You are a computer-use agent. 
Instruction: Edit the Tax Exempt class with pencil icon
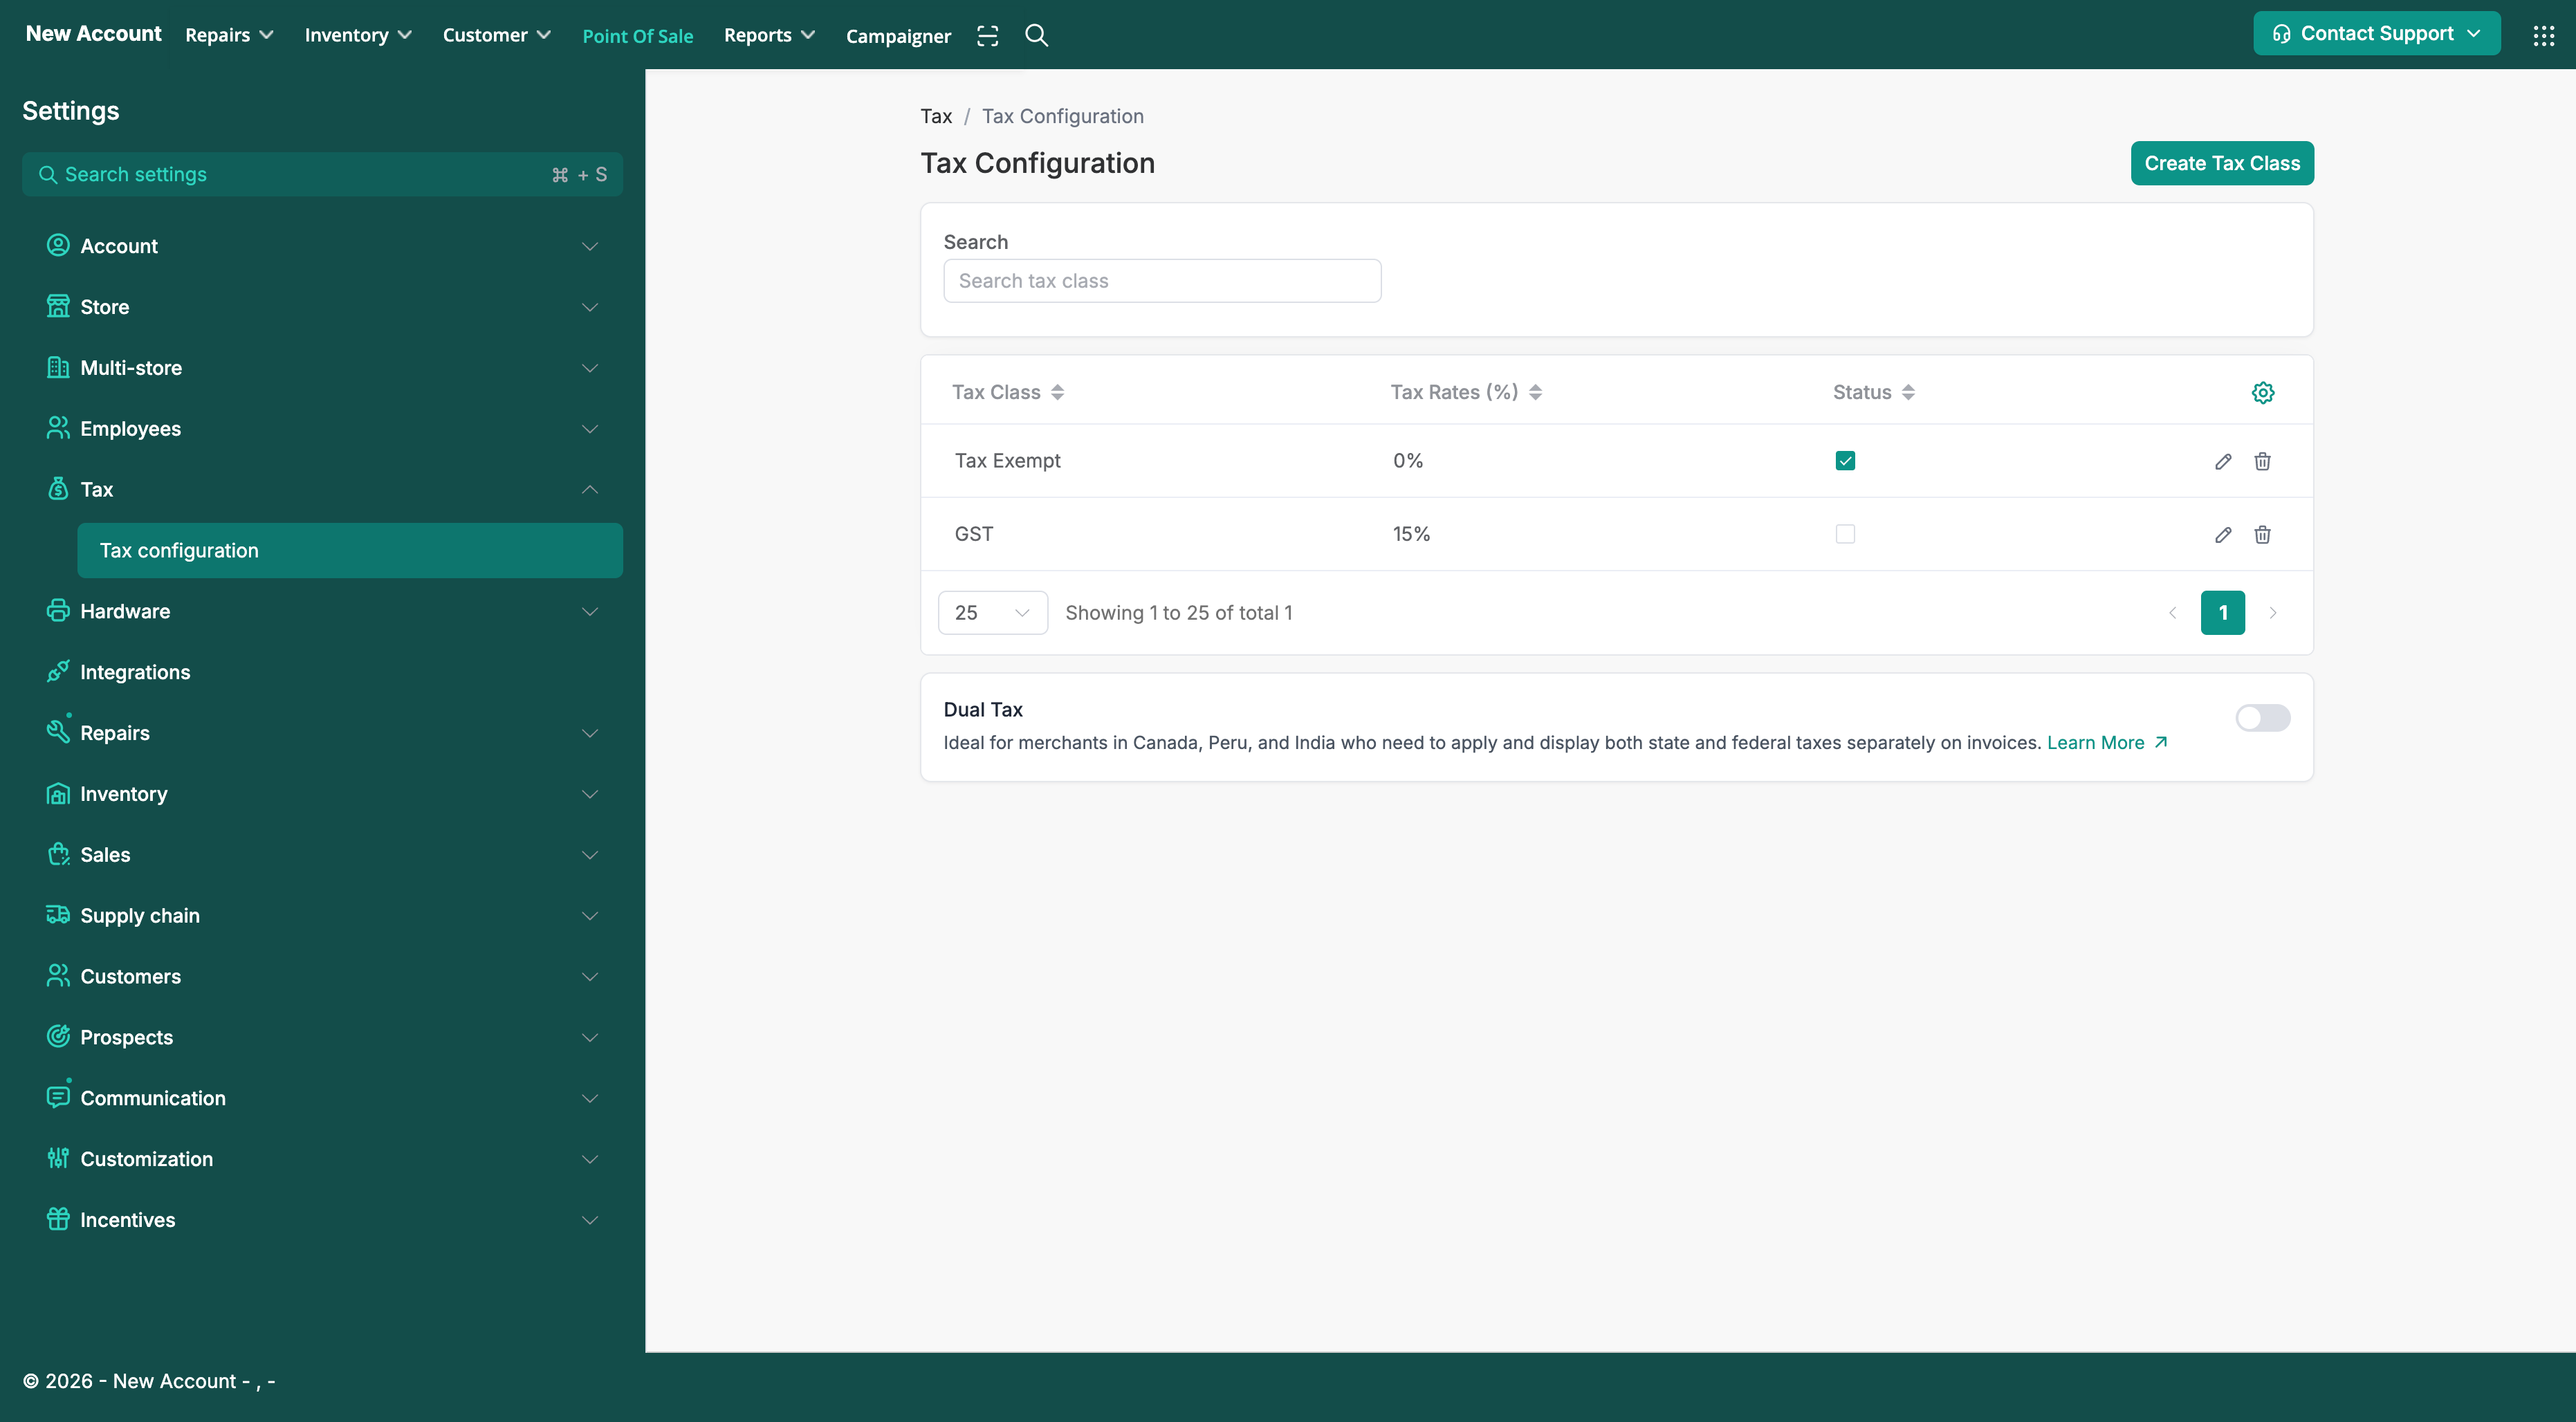tap(2222, 461)
